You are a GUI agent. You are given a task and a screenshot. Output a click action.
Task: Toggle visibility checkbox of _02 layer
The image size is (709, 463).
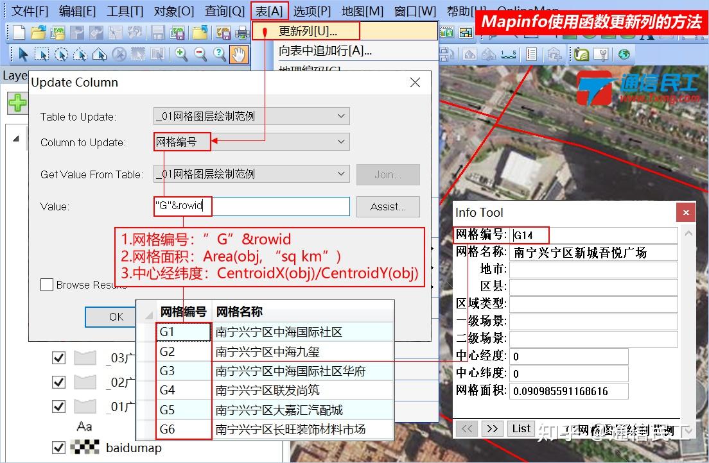point(58,382)
